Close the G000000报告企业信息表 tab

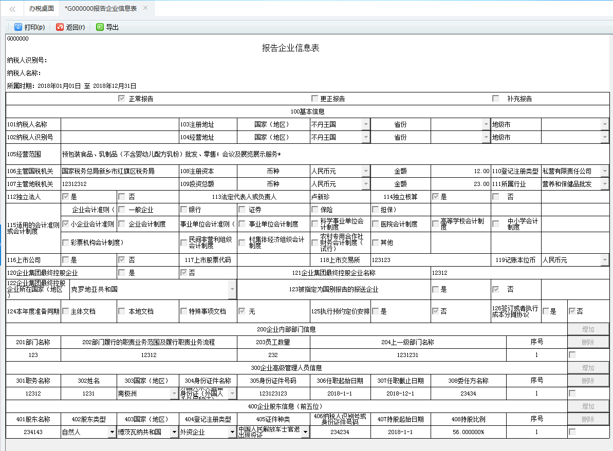pos(145,8)
